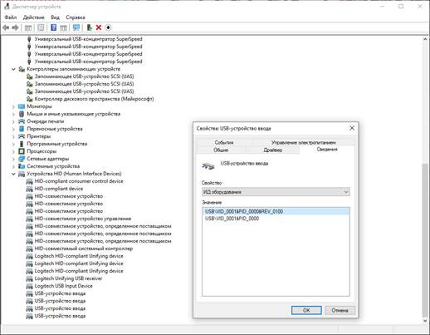Screen dimensions: 430x335
Task: Switch to the Драйвер tab
Action: pos(272,150)
